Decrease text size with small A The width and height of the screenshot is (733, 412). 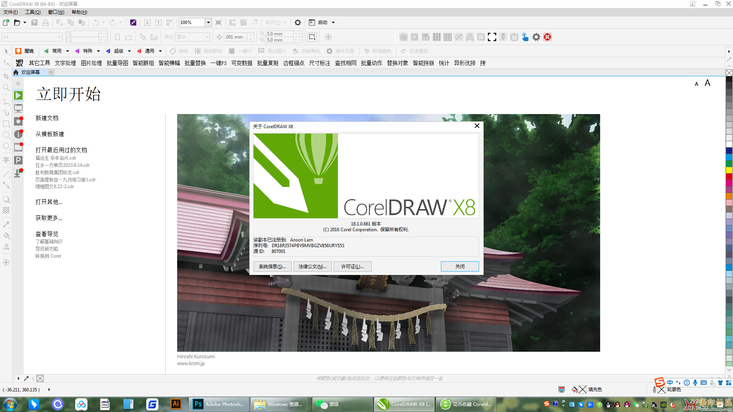[696, 84]
